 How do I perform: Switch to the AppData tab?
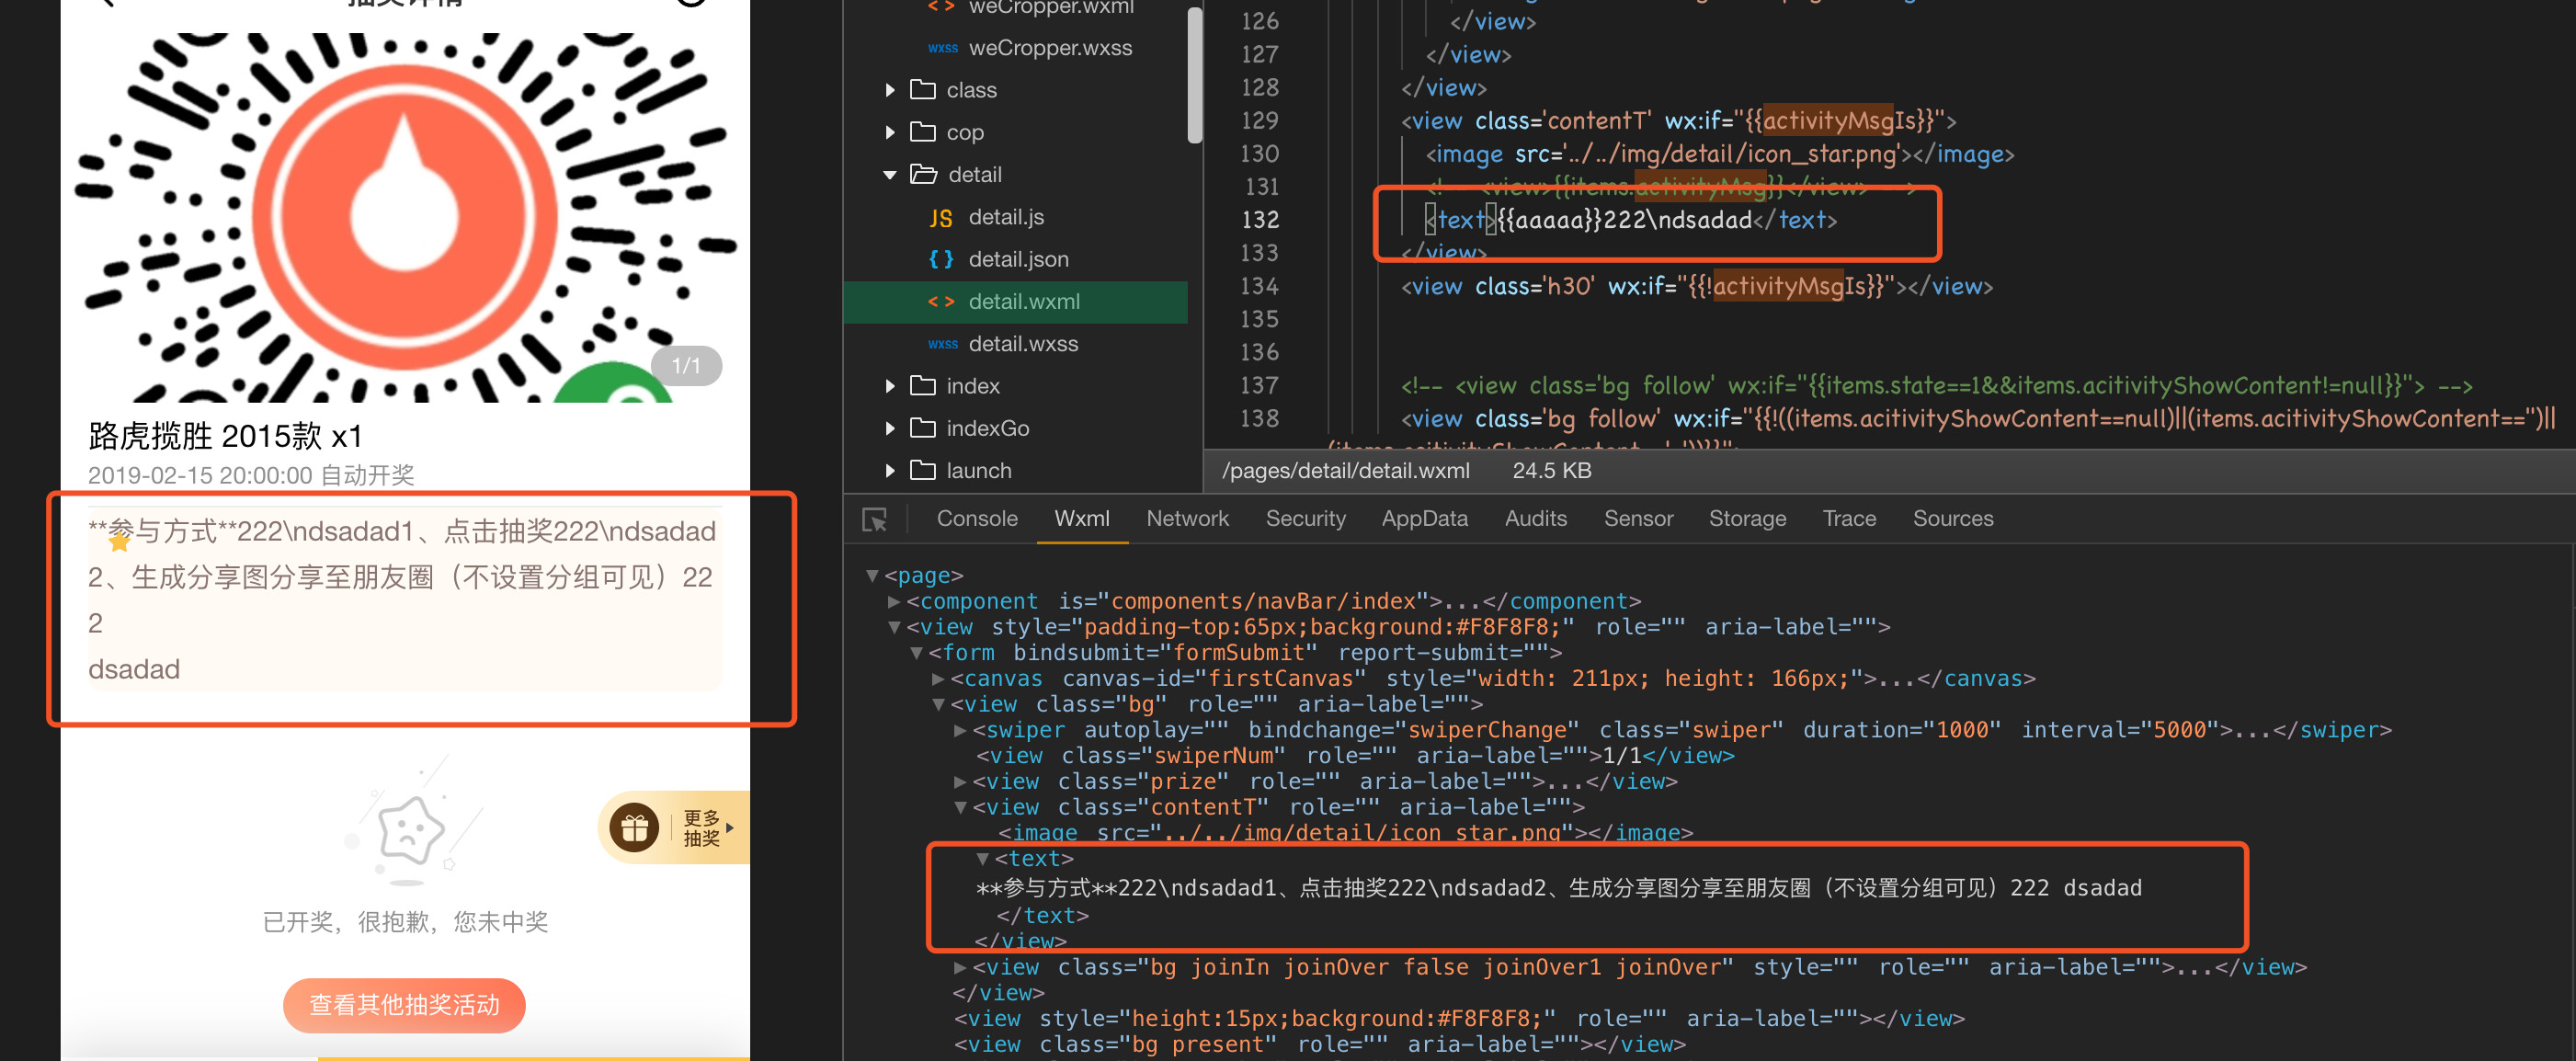[x=1424, y=518]
